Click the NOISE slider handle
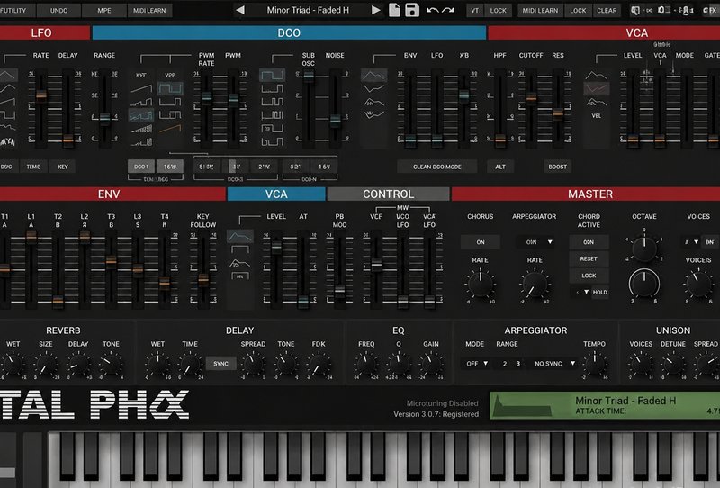The width and height of the screenshot is (720, 488). click(x=335, y=120)
